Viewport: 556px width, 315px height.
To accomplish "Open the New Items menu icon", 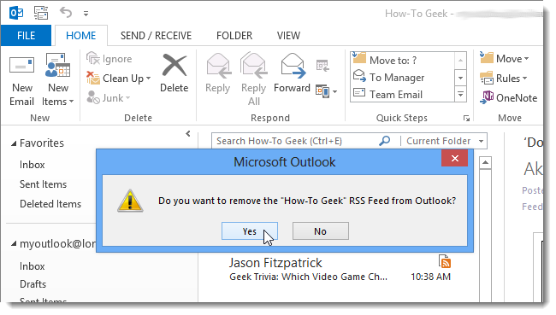I will click(57, 65).
